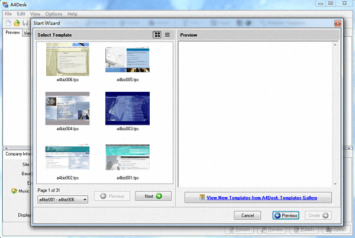Screen dimensions: 355x238
Task: Choose the a4biz003.tps dark blue template
Action: [127, 108]
